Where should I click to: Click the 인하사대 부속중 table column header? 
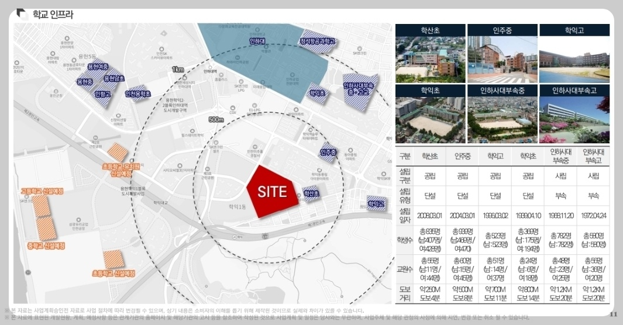coord(560,156)
